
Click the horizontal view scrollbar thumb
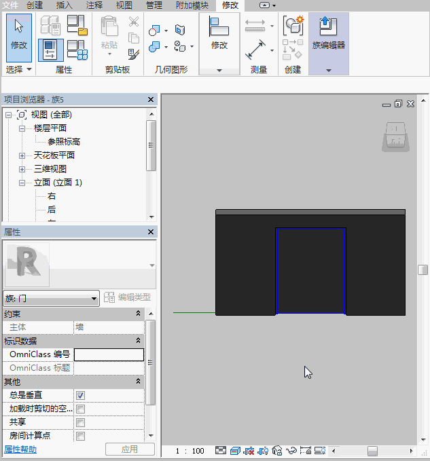(x=372, y=451)
